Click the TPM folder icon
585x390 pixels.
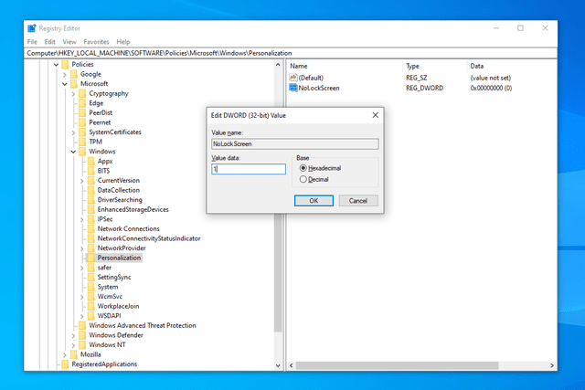pyautogui.click(x=82, y=142)
